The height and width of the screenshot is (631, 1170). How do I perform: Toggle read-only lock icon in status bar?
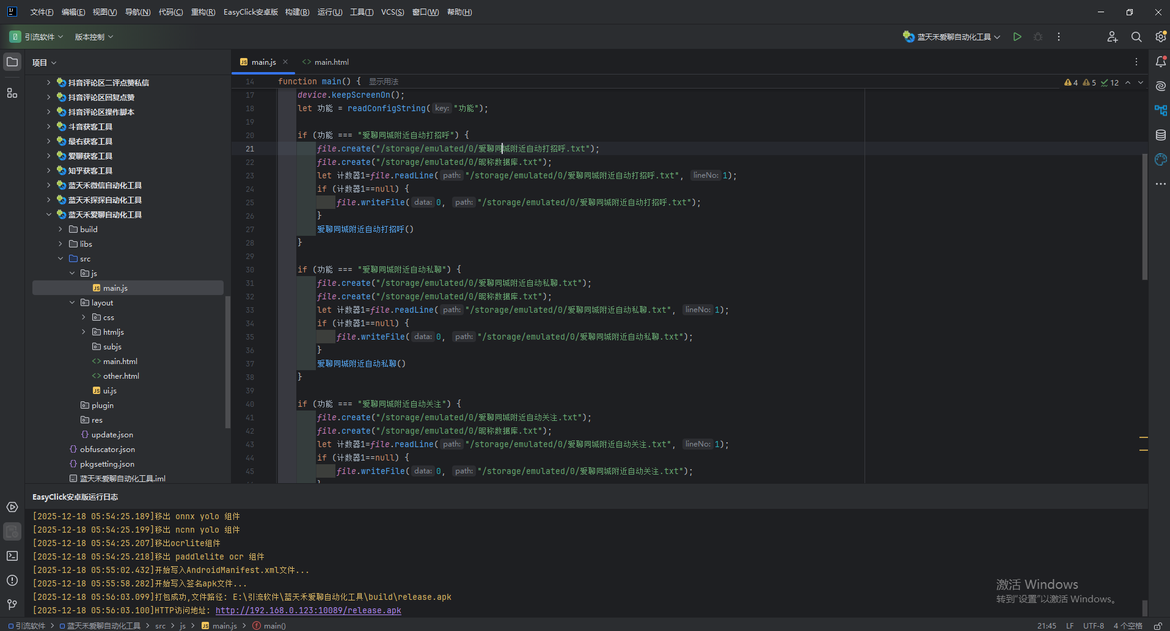1158,626
